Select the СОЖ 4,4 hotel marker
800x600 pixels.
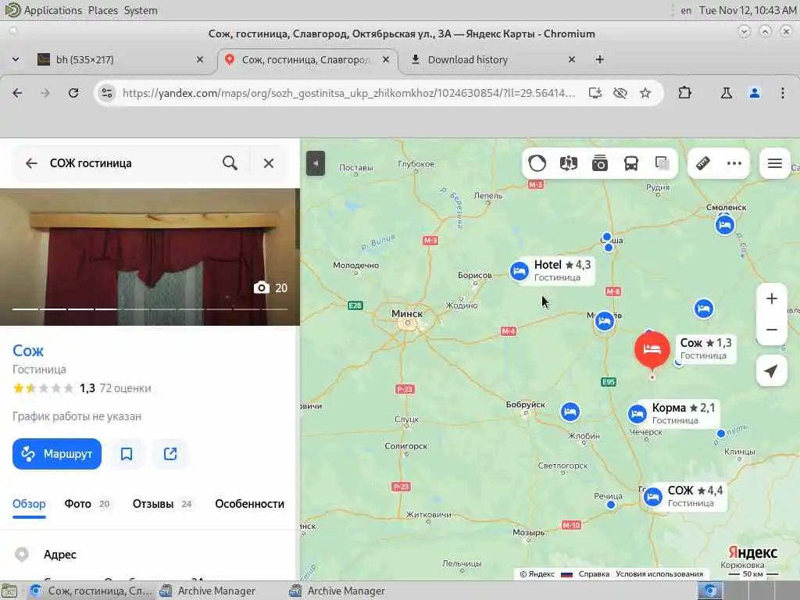tap(652, 496)
